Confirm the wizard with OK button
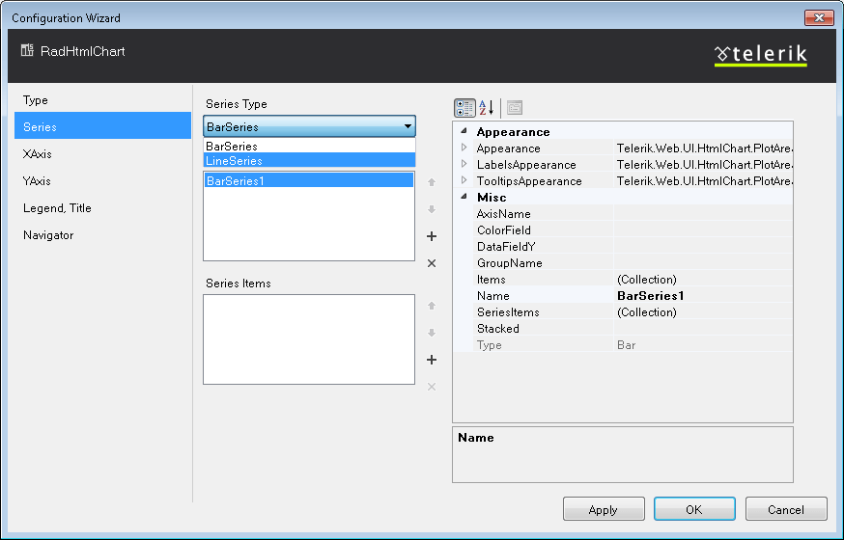Screen dimensions: 844x540 click(693, 508)
